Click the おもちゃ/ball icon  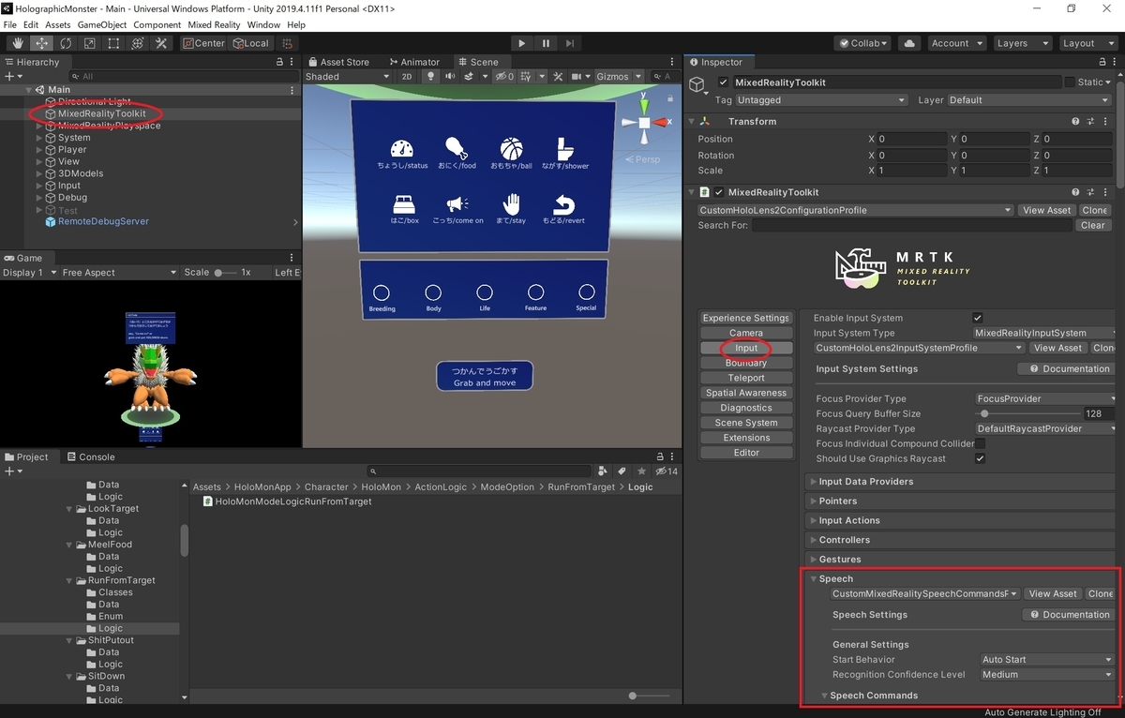point(511,148)
